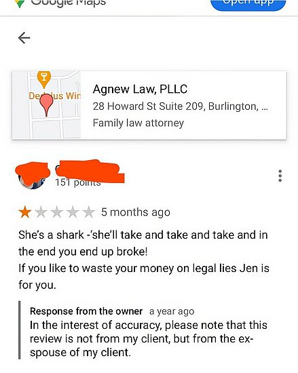Click the fifth gray rating star
298x373 pixels.
coord(89,212)
